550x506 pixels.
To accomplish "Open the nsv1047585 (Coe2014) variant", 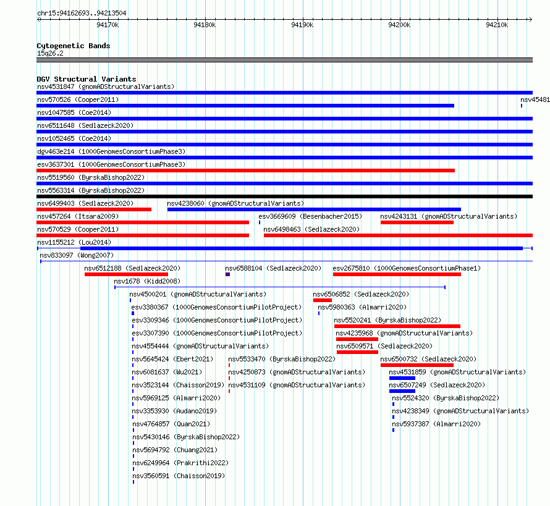I will pos(74,112).
